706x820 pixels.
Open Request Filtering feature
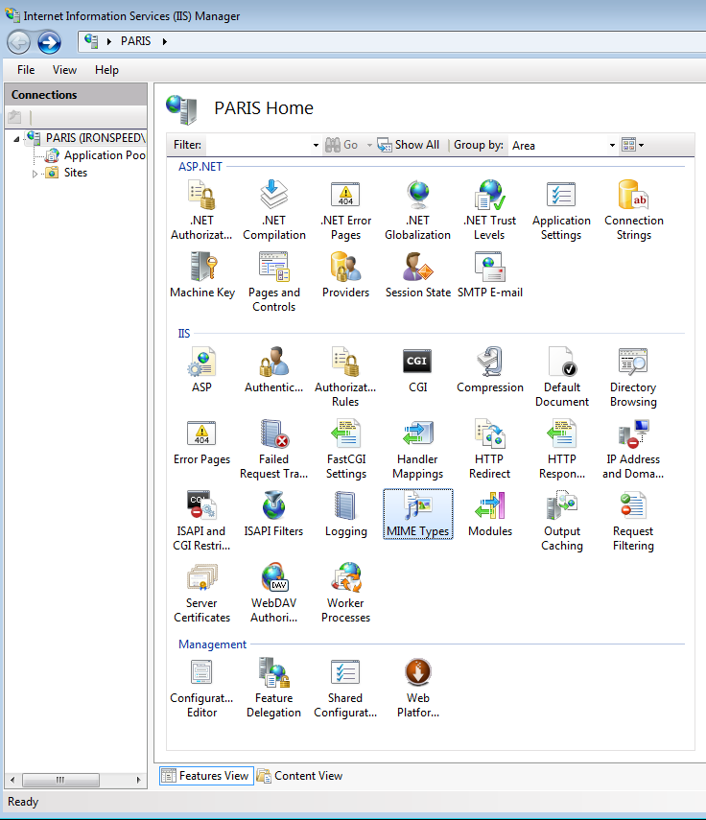pyautogui.click(x=633, y=521)
